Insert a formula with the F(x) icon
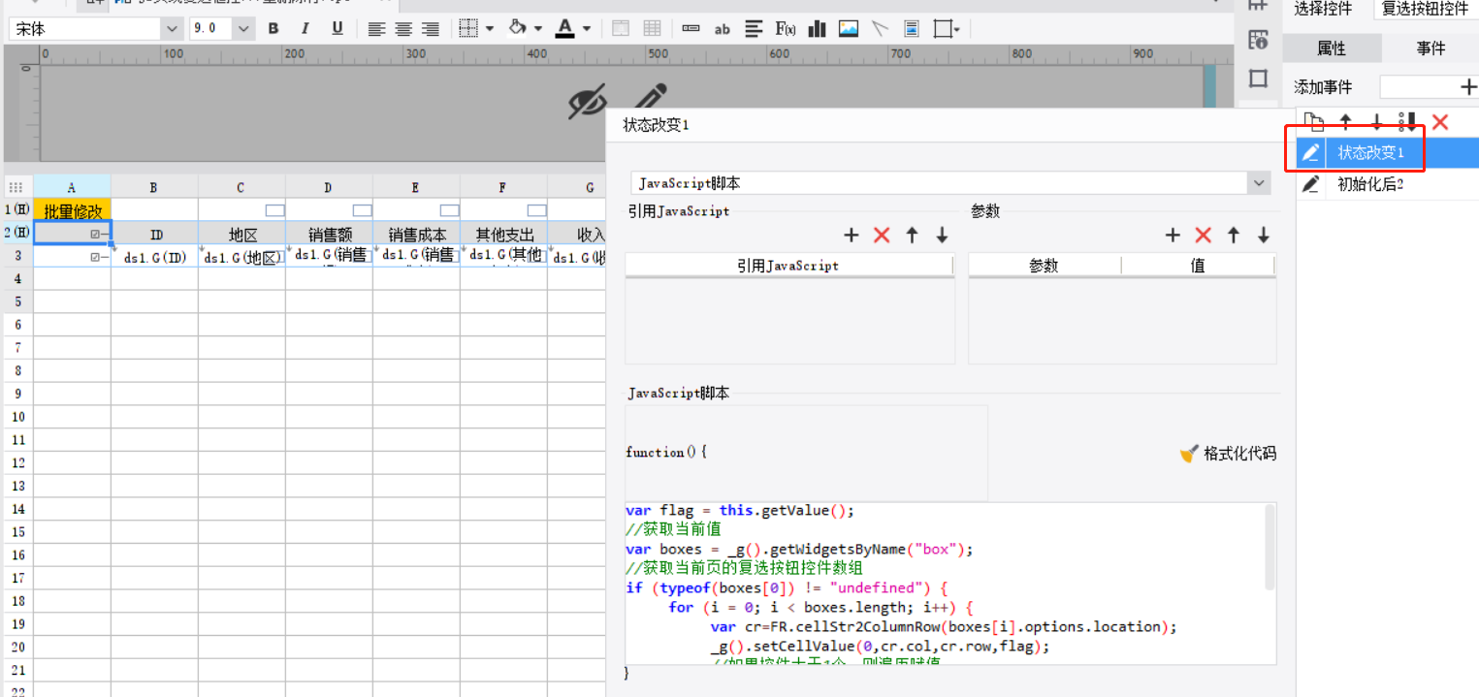1479x697 pixels. [x=786, y=29]
